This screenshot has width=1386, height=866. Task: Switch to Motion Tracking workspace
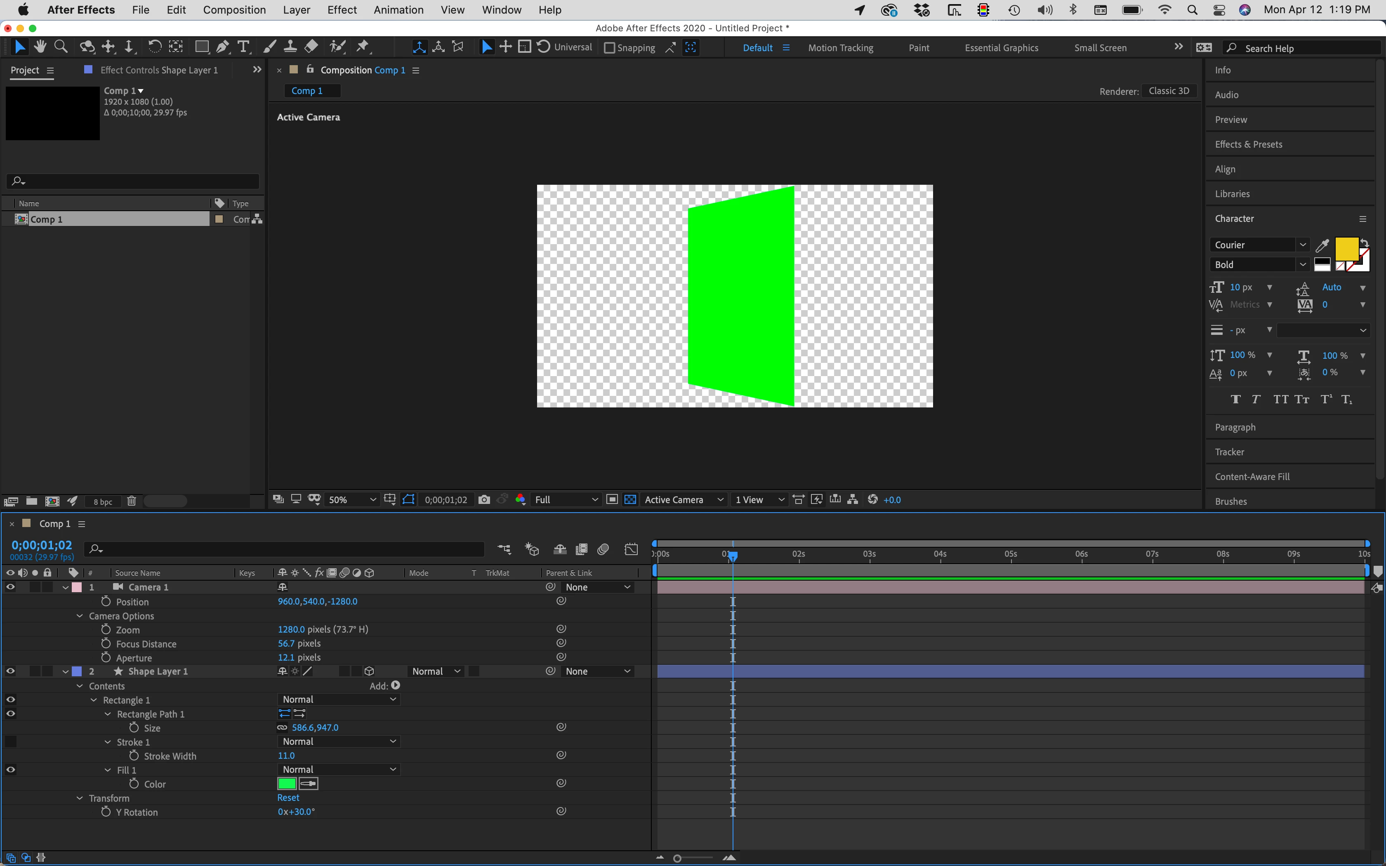(840, 48)
